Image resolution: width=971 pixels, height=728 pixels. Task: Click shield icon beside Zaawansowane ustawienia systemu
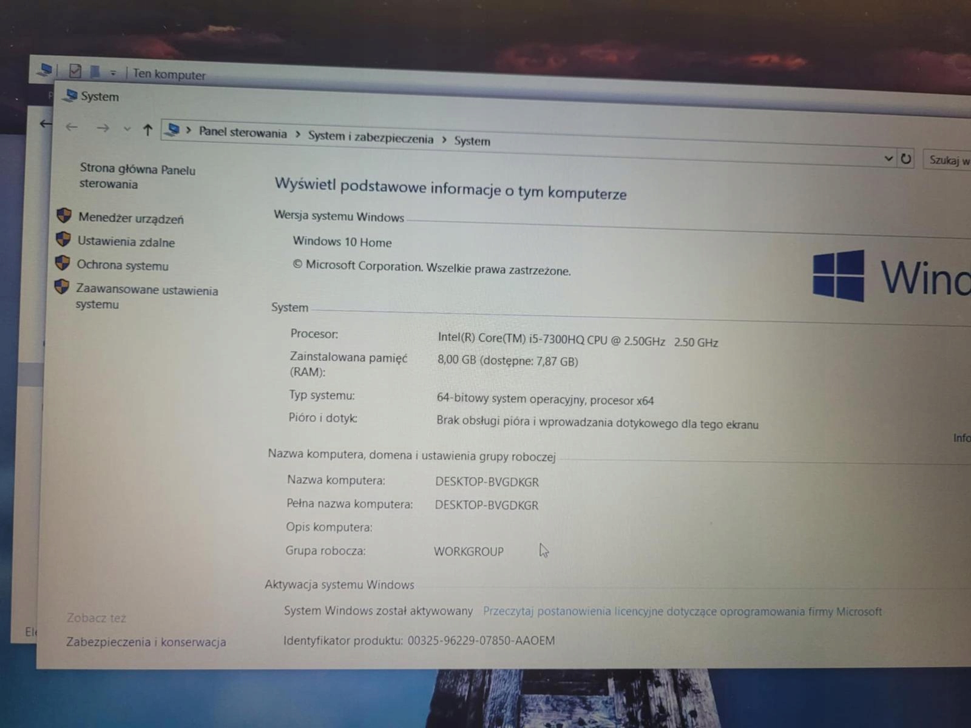[62, 286]
